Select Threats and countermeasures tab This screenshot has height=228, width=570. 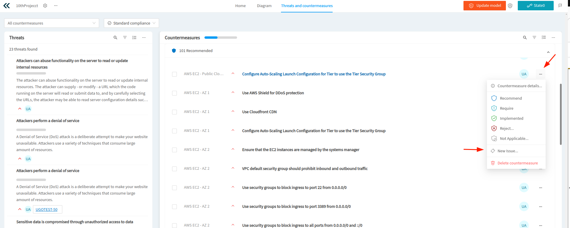point(307,6)
